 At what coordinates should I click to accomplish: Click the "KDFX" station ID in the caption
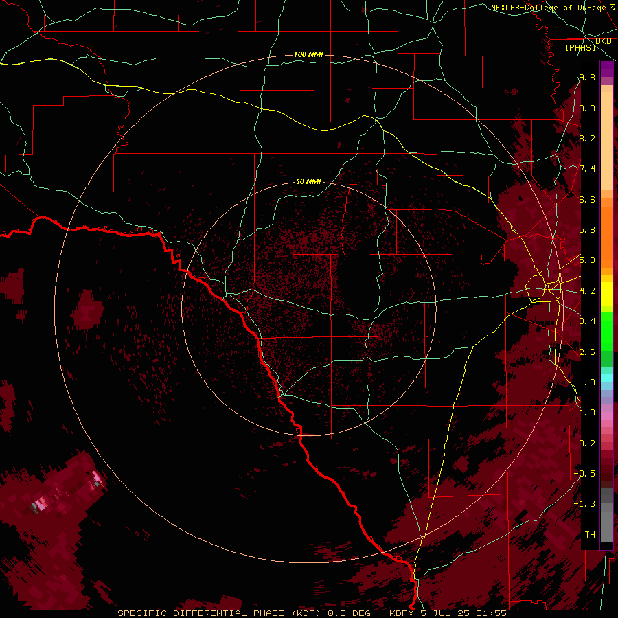click(402, 613)
